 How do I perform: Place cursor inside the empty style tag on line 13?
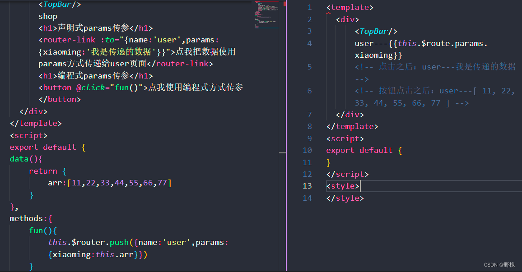pyautogui.click(x=359, y=186)
